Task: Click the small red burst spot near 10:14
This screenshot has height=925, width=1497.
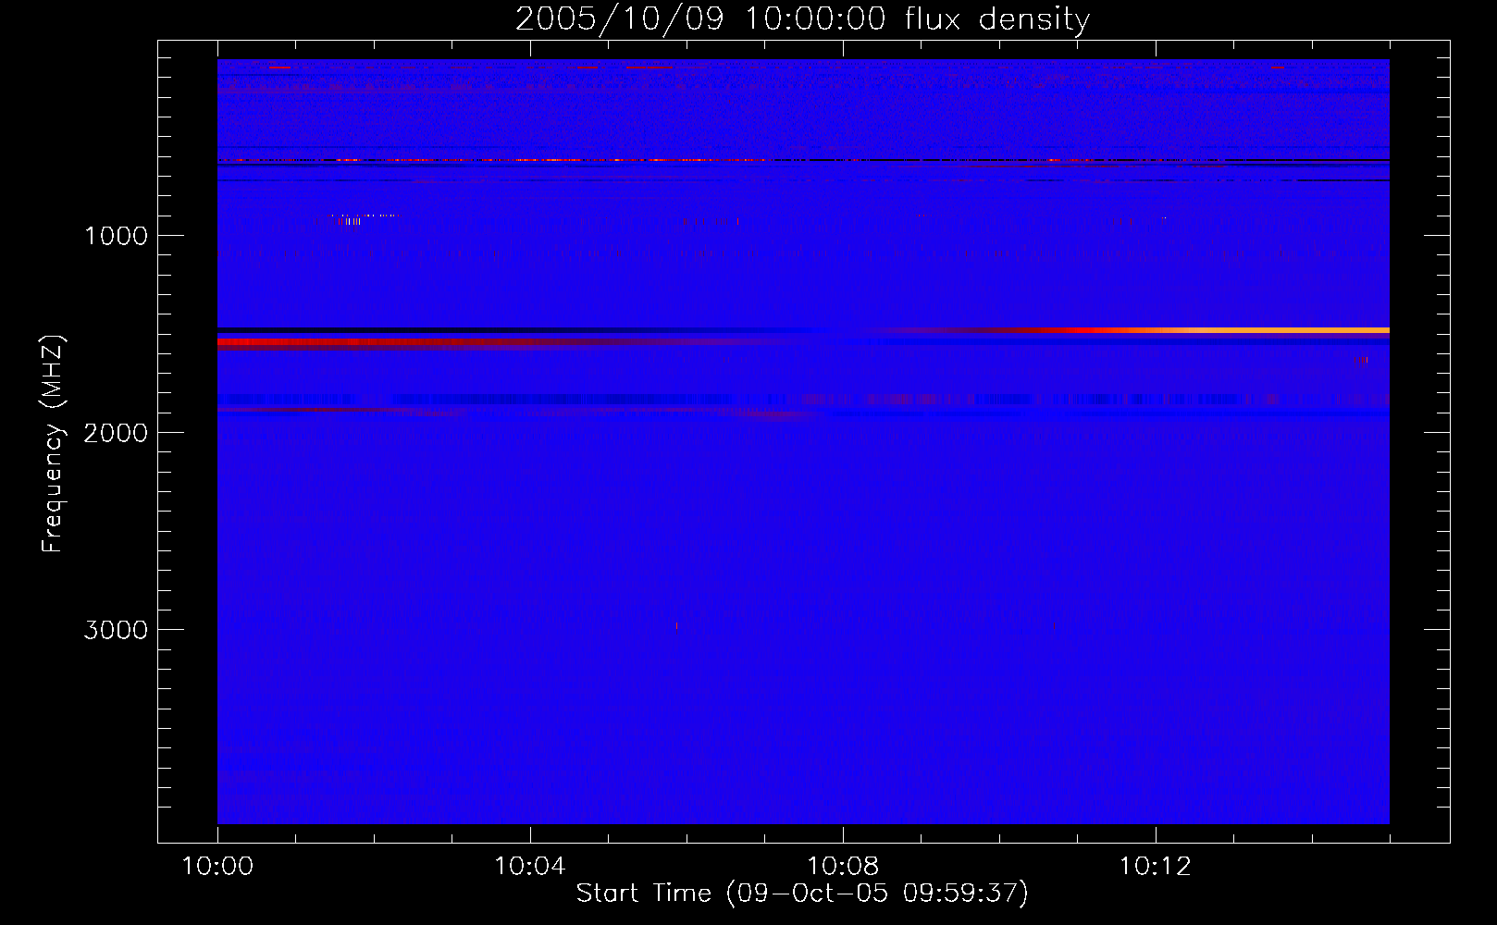Action: tap(1361, 362)
